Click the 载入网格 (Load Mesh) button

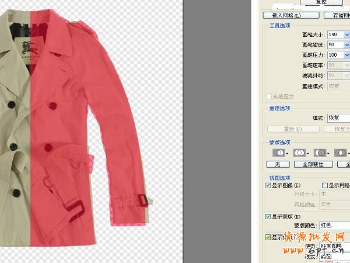click(x=286, y=15)
